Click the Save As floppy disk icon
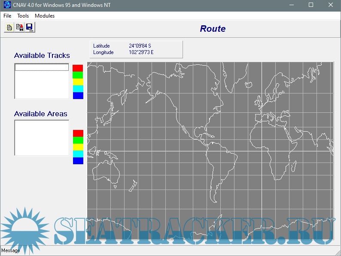 pyautogui.click(x=30, y=27)
